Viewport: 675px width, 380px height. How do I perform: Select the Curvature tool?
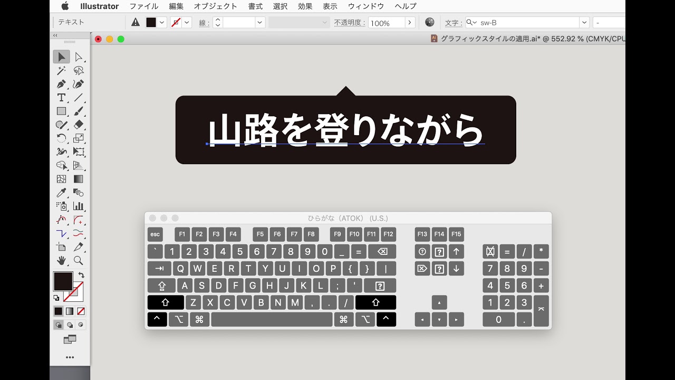coord(79,84)
